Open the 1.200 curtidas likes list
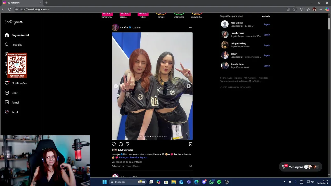 (125, 150)
